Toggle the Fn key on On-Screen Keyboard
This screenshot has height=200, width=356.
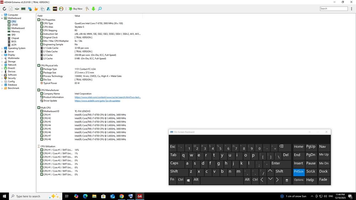pos(173,180)
